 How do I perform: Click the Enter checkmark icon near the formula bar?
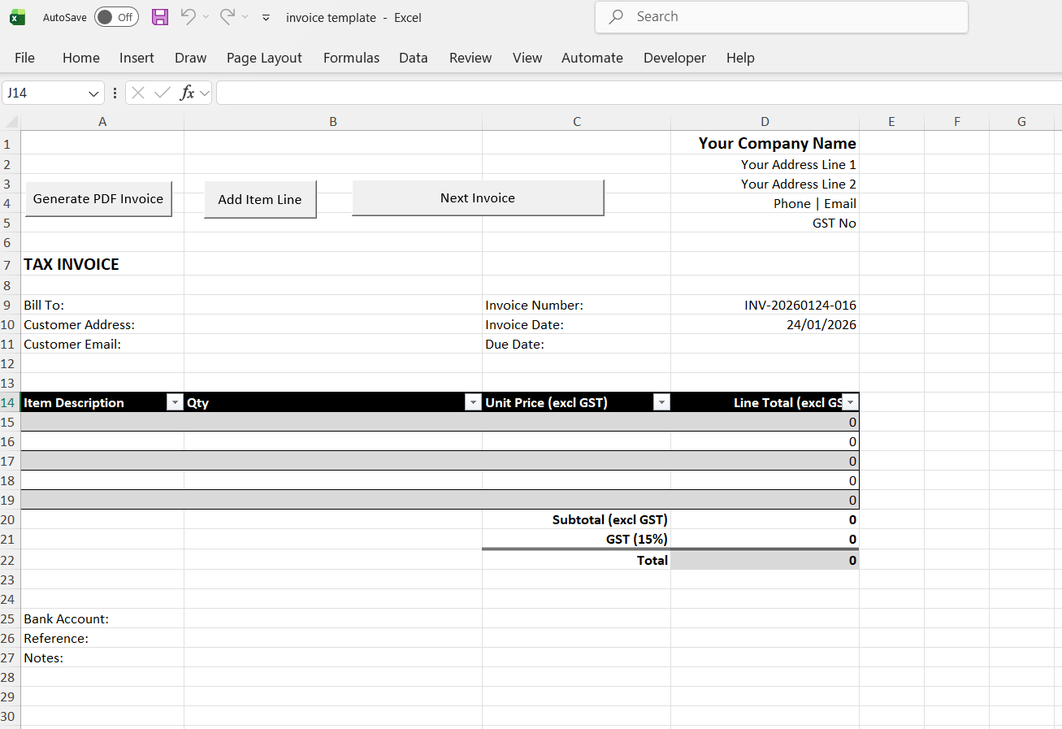pyautogui.click(x=162, y=93)
